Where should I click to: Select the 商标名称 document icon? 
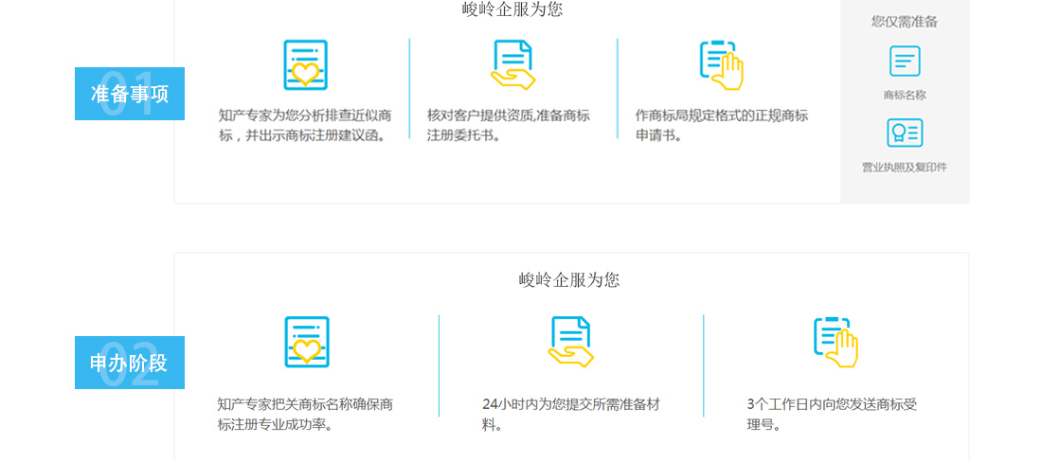pos(905,62)
